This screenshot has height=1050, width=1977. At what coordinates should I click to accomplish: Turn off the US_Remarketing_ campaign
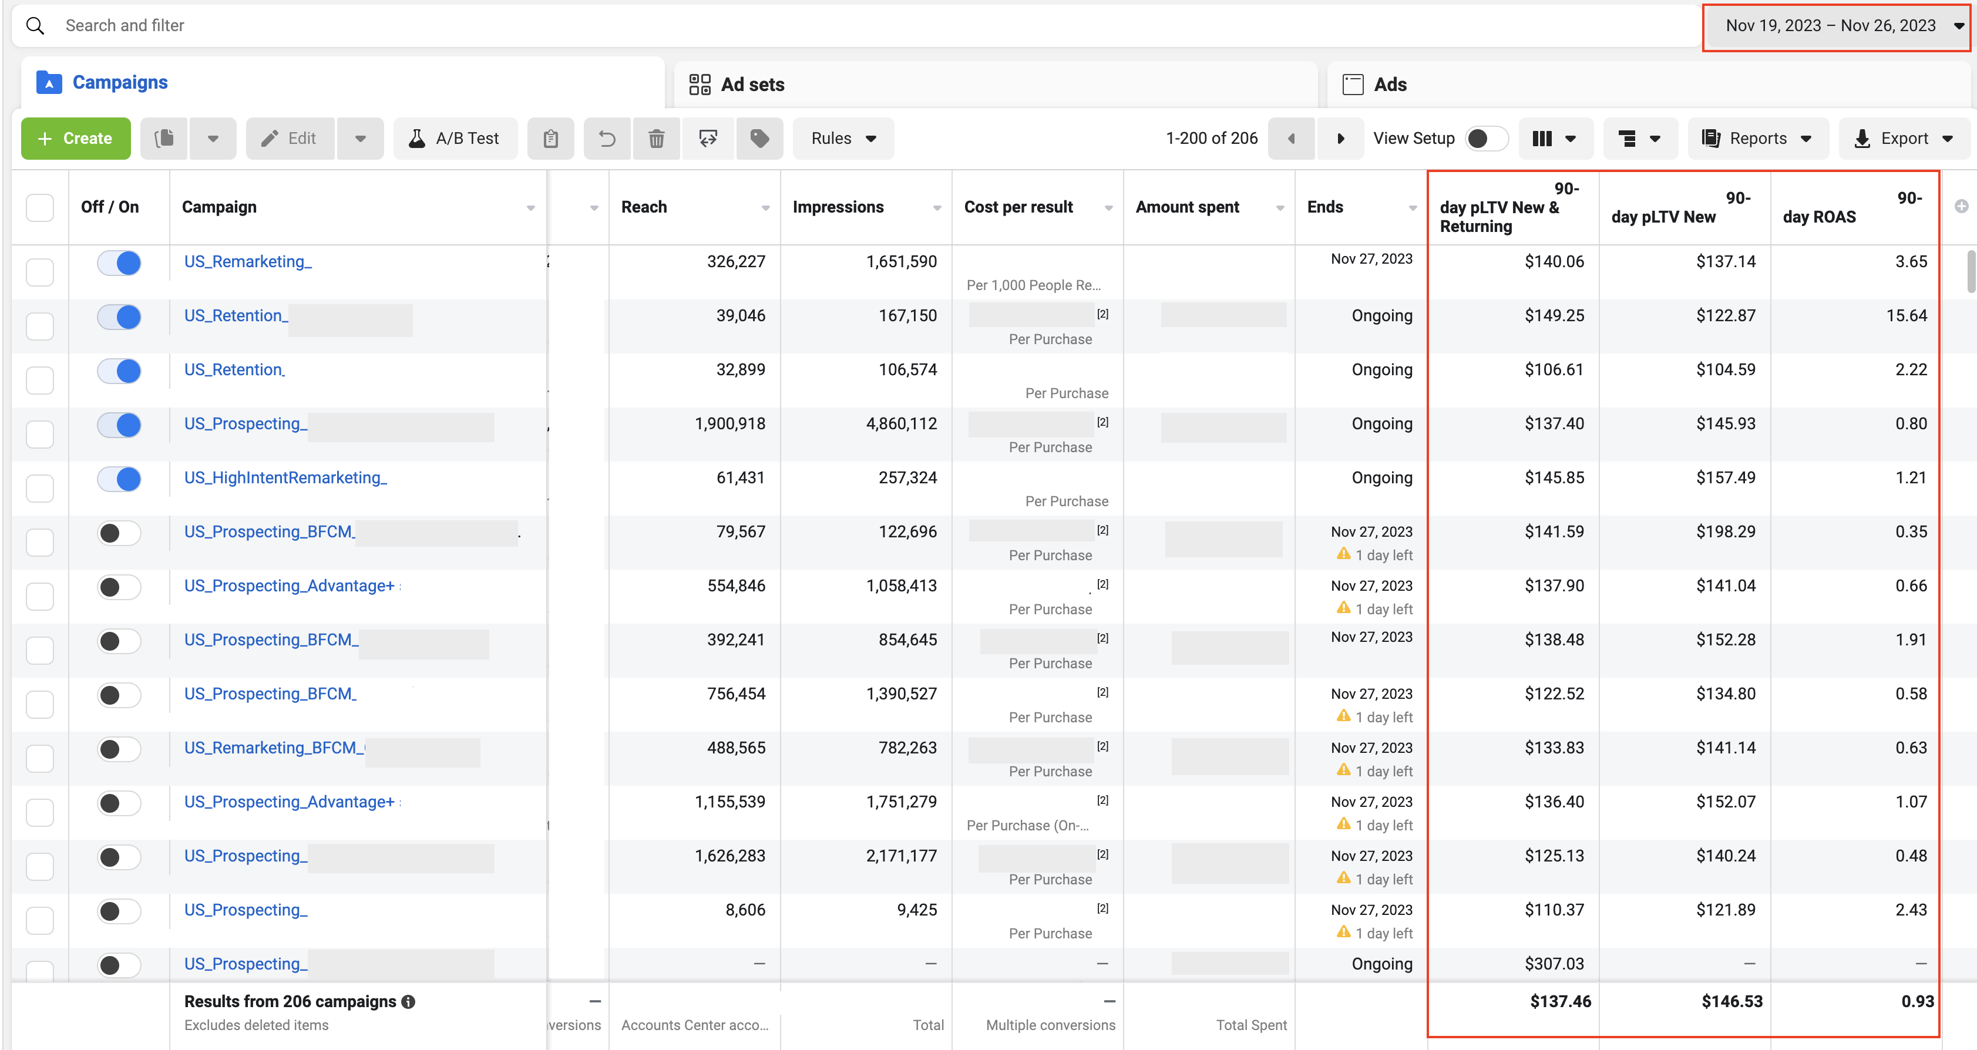(x=120, y=263)
